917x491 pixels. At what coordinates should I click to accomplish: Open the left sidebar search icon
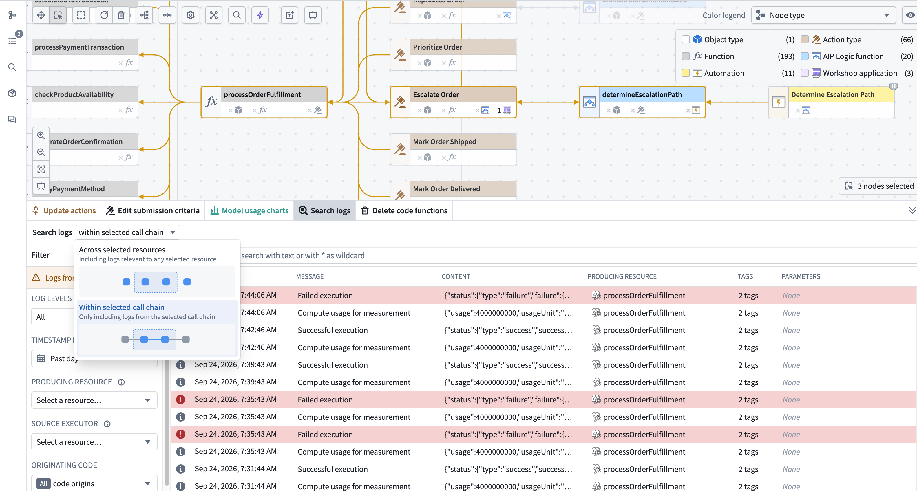pyautogui.click(x=12, y=67)
